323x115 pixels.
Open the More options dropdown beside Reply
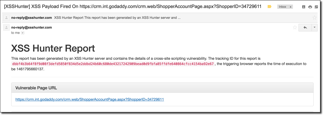(x=314, y=27)
